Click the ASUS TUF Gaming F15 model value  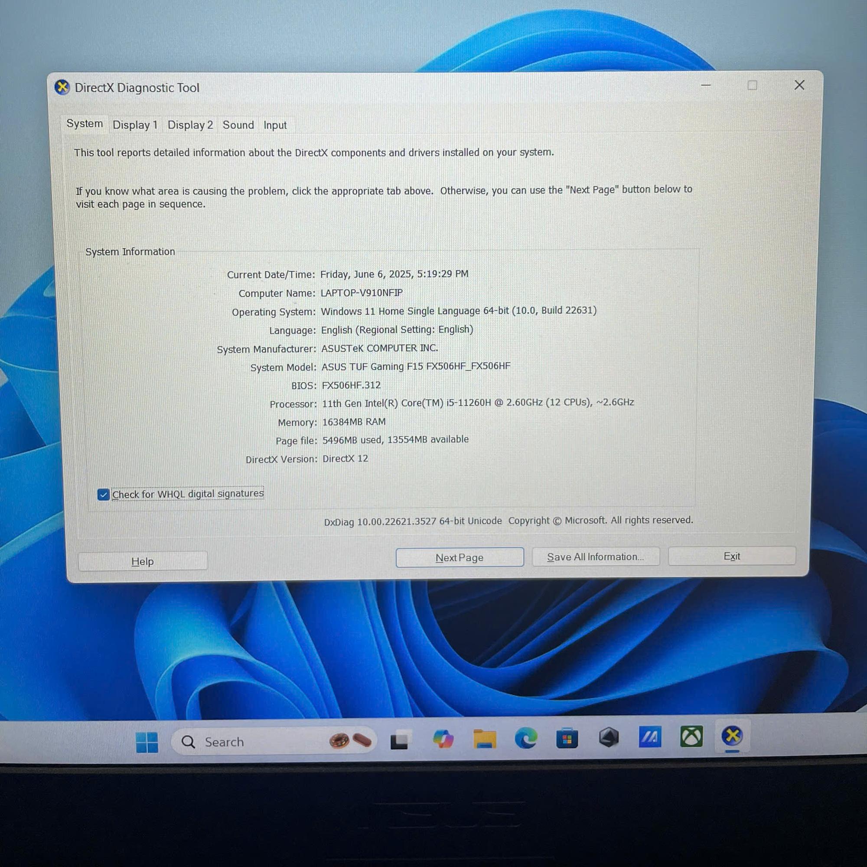point(416,366)
